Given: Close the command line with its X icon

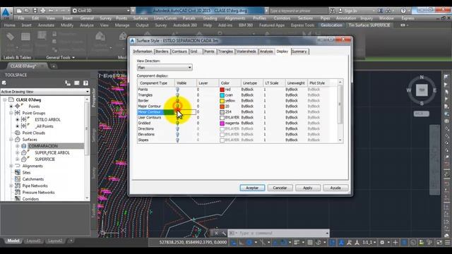Looking at the screenshot, I should click(216, 233).
